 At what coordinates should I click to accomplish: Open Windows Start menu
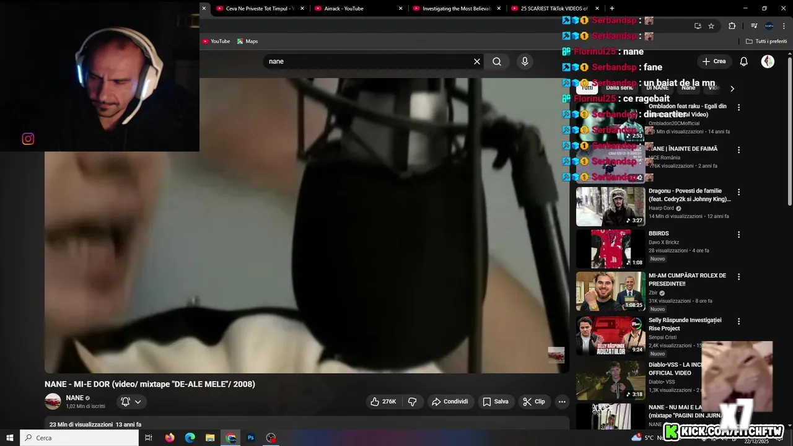(x=10, y=438)
